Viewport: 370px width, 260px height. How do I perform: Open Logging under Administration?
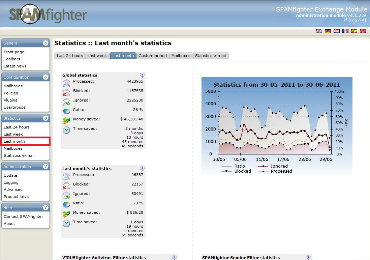[x=11, y=182]
